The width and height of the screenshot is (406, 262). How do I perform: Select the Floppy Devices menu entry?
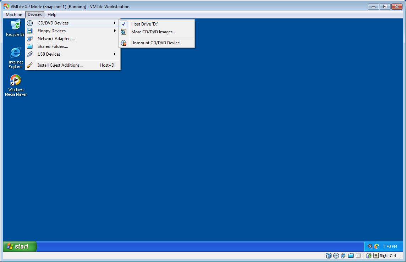point(72,31)
